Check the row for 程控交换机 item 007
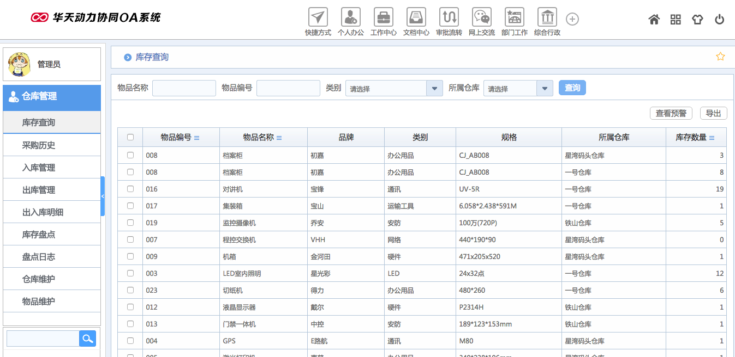 click(130, 239)
